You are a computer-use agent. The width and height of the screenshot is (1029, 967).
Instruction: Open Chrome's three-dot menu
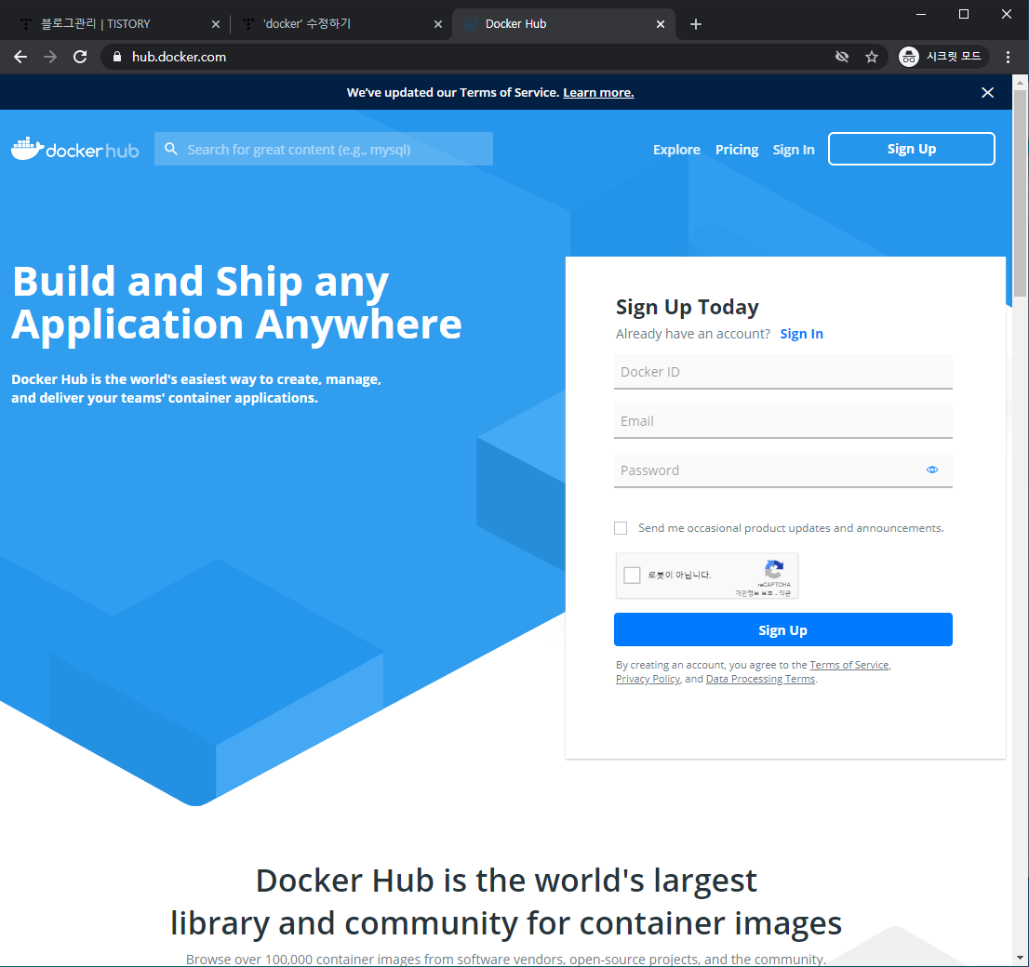1008,57
